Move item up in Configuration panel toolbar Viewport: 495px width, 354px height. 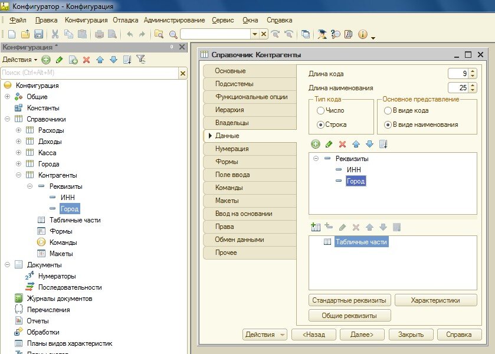100,60
